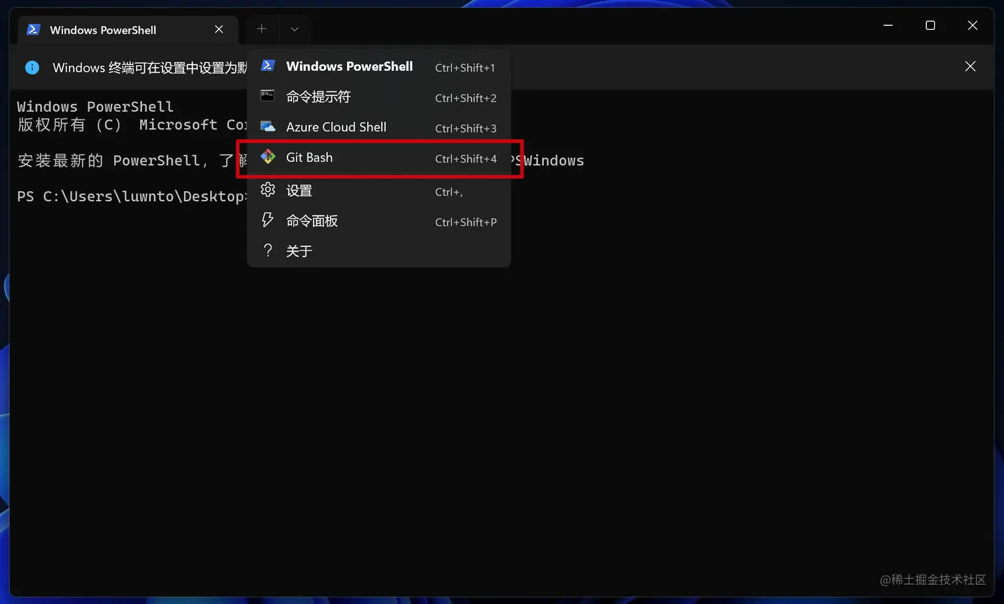Click the question mark icon beside 关于

[268, 250]
